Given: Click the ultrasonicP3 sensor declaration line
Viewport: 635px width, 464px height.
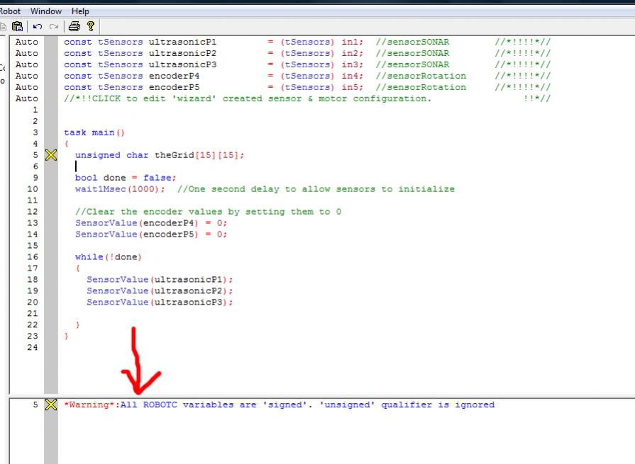Looking at the screenshot, I should 307,64.
